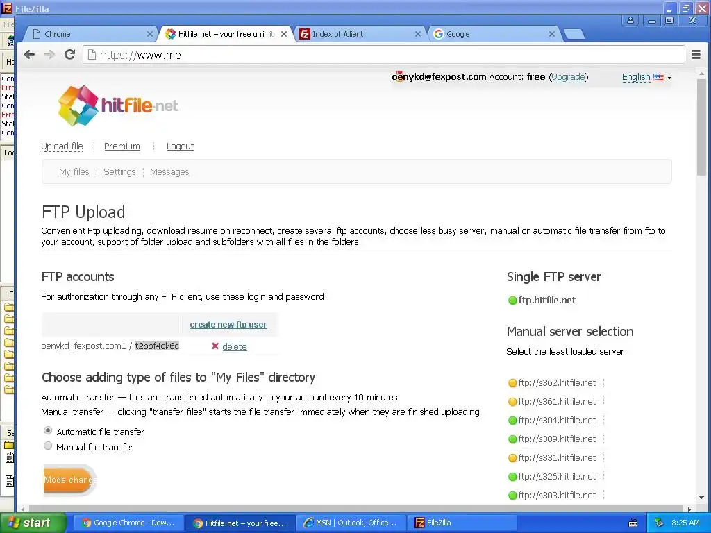
Task: Click ftp://s361.hitfile.net server entry
Action: coord(557,402)
